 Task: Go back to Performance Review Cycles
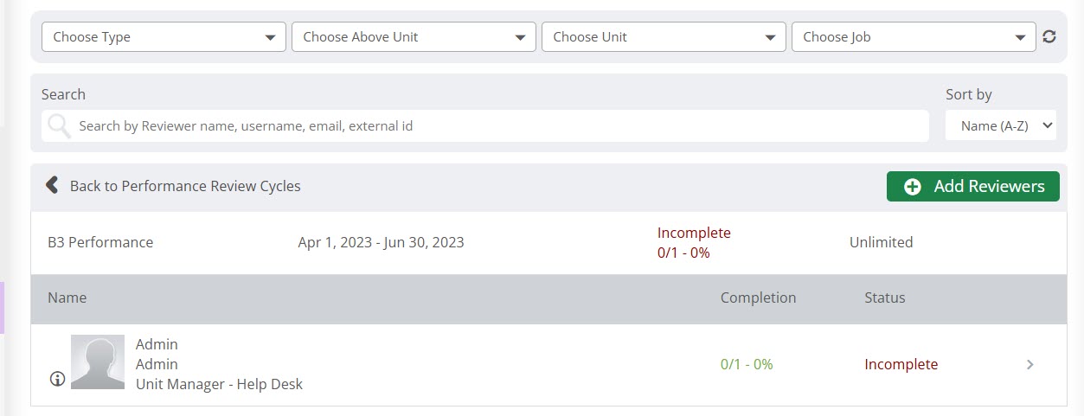point(184,186)
